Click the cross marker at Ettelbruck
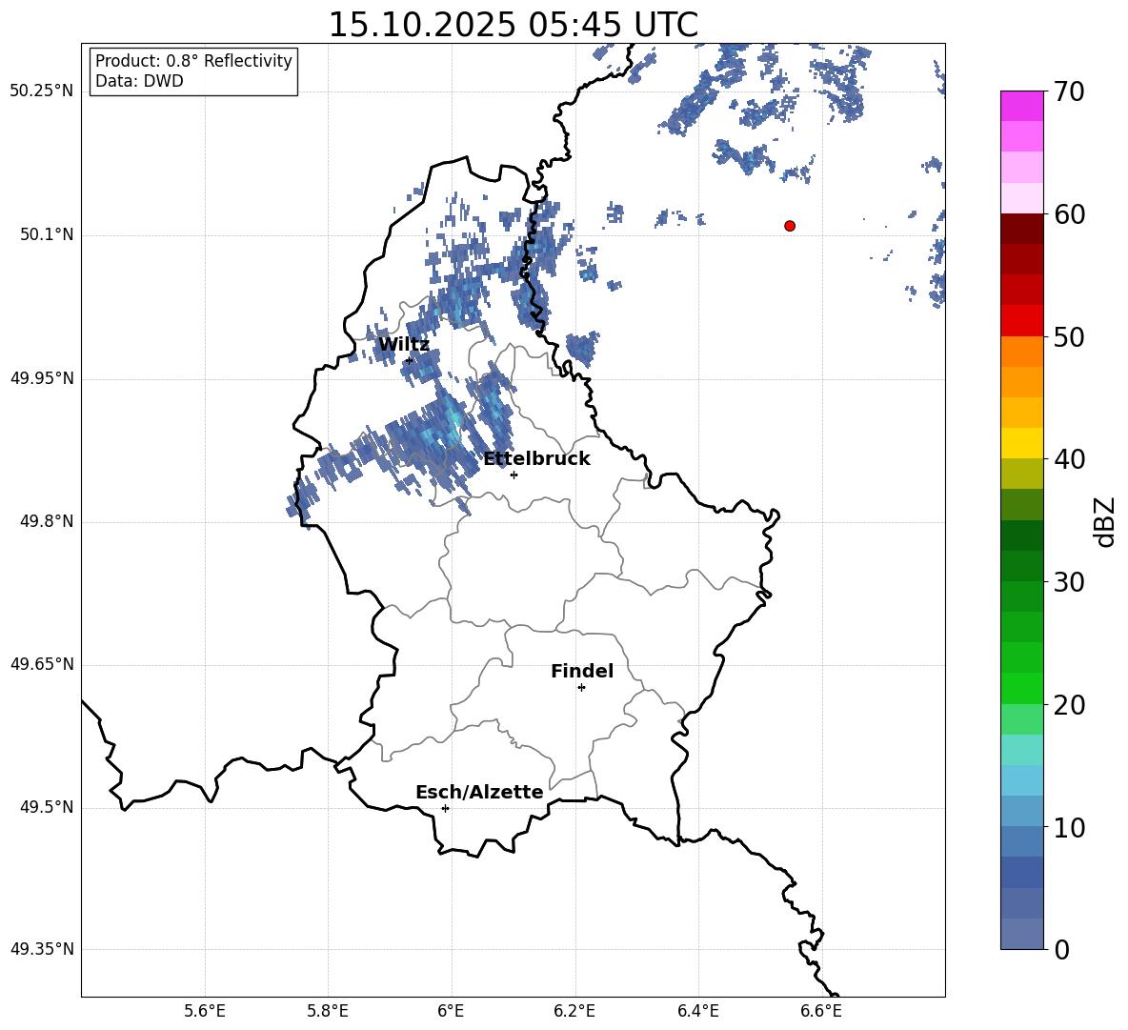1128x1030 pixels. (x=514, y=475)
